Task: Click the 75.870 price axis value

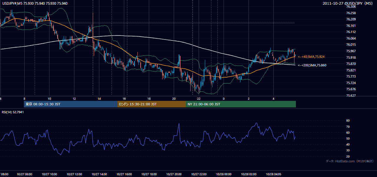Action: coord(351,64)
